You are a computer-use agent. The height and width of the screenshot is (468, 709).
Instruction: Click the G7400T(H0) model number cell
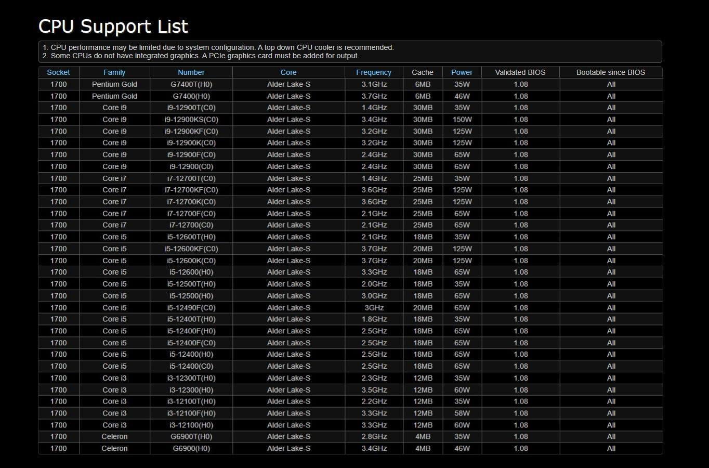pyautogui.click(x=191, y=84)
